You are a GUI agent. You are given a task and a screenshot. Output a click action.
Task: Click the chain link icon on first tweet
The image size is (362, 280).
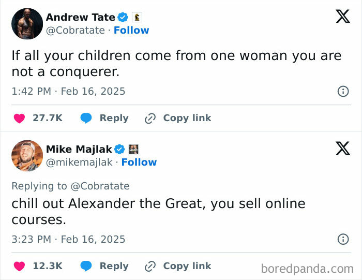tap(150, 119)
